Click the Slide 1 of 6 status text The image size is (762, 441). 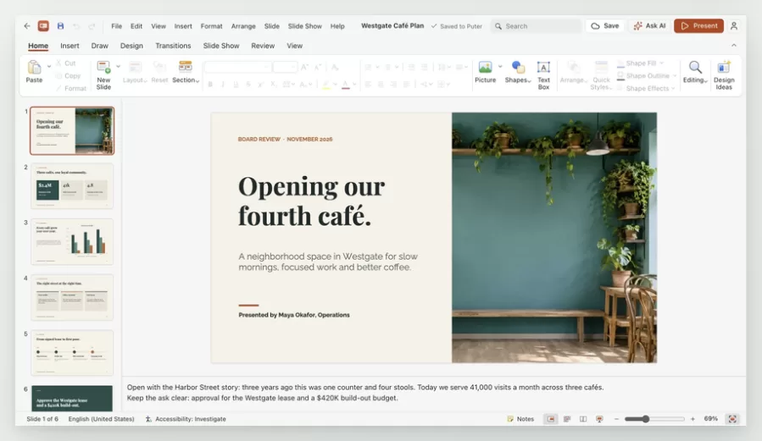point(42,419)
